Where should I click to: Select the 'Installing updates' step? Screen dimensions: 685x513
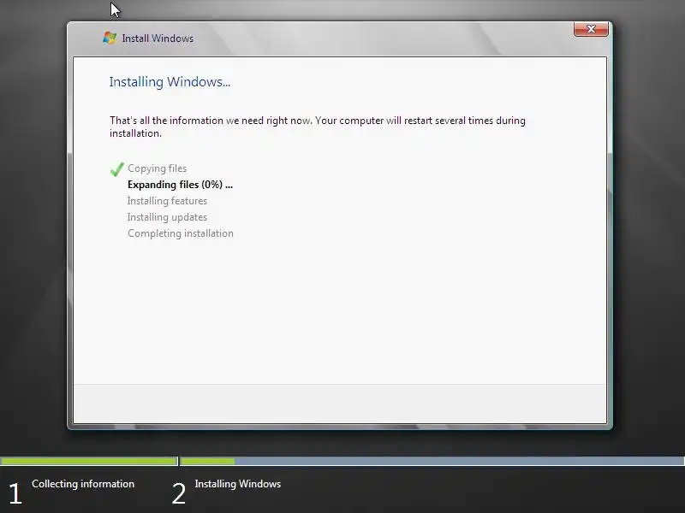167,217
